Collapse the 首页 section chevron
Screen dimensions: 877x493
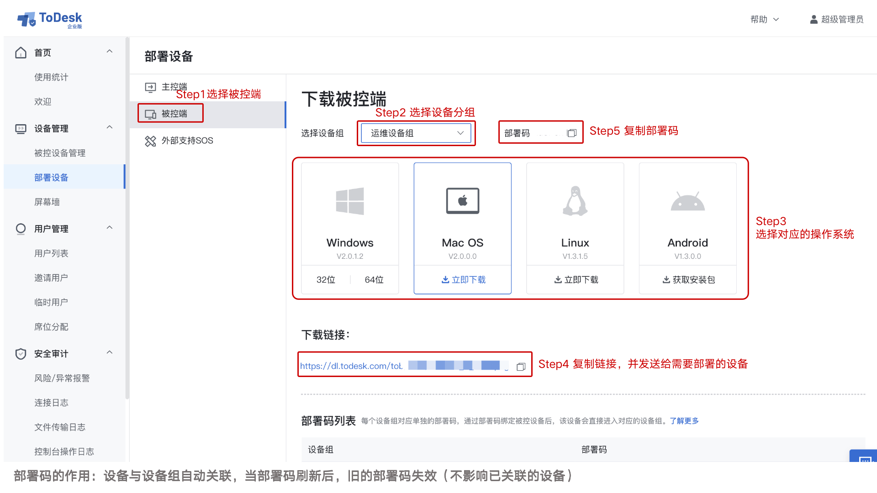click(x=110, y=52)
